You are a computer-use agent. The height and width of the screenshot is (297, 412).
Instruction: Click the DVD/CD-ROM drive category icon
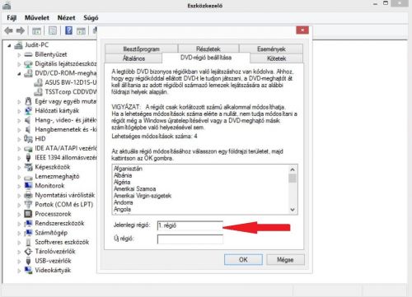point(28,73)
